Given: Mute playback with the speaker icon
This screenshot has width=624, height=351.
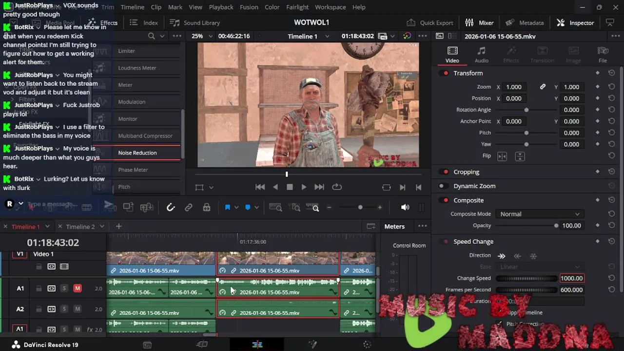Looking at the screenshot, I should tap(405, 207).
